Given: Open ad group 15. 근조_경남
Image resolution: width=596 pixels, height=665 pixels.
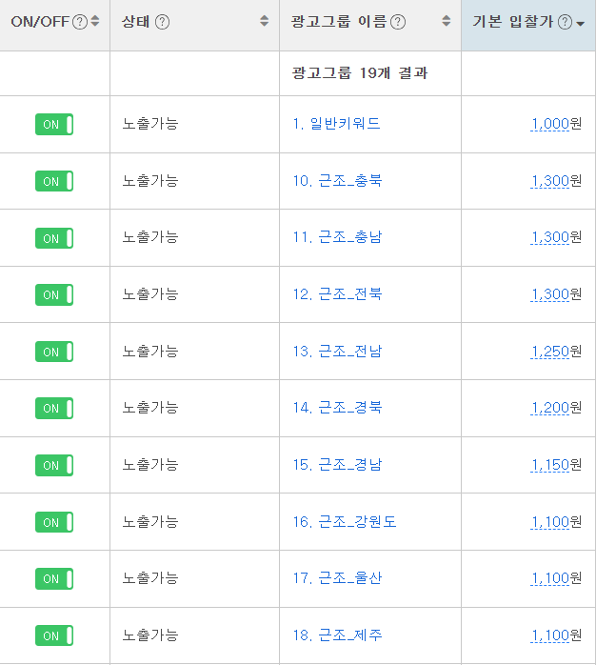Looking at the screenshot, I should click(337, 465).
